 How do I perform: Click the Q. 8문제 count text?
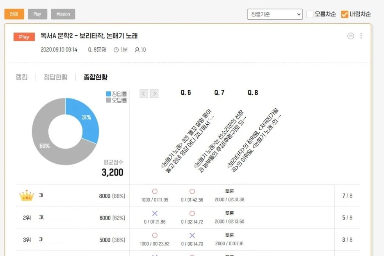point(97,50)
